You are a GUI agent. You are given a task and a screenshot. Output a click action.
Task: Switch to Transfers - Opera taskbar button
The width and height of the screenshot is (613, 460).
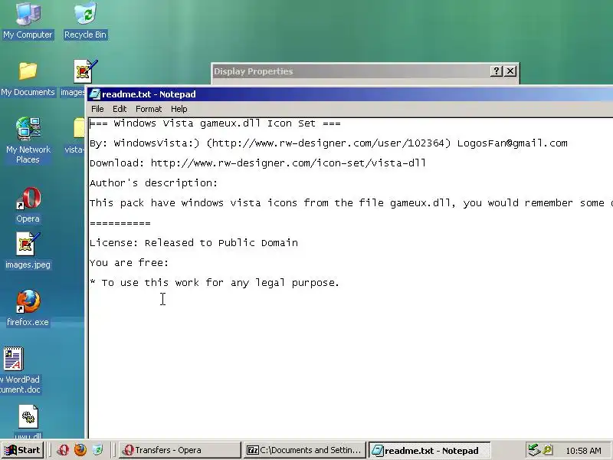[180, 450]
